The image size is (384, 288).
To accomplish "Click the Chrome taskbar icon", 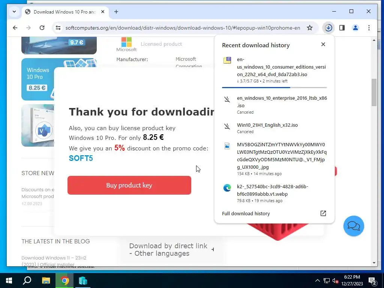I will pos(64,280).
